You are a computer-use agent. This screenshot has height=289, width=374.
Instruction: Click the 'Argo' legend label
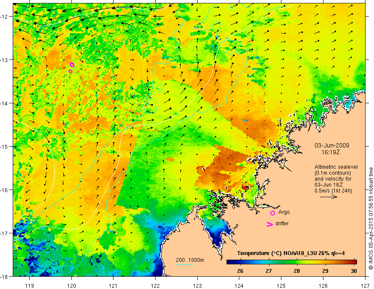pyautogui.click(x=284, y=212)
